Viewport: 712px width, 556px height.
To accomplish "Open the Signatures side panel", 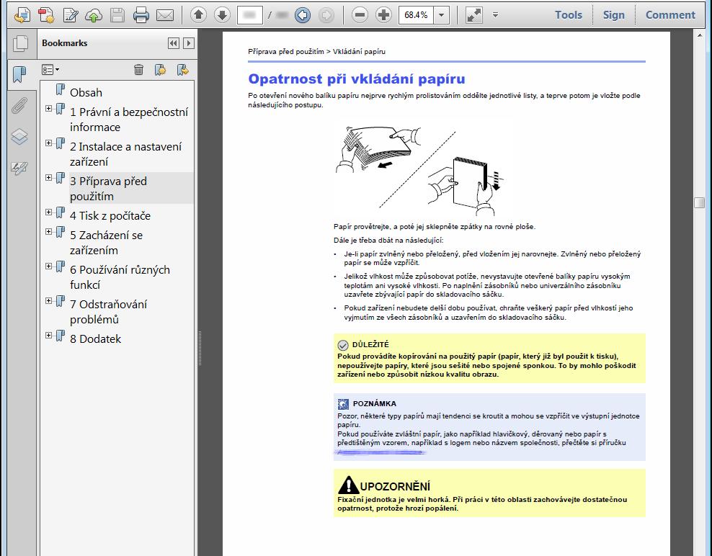I will coord(19,168).
